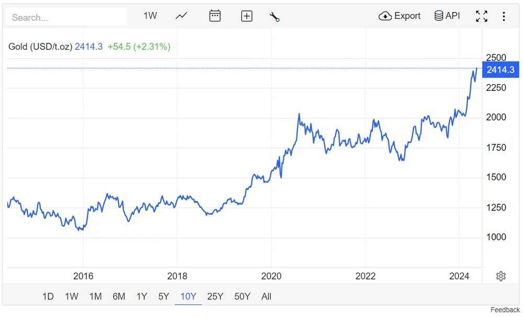523x317 pixels.
Task: Click the 1500 y-axis label
Action: point(496,177)
